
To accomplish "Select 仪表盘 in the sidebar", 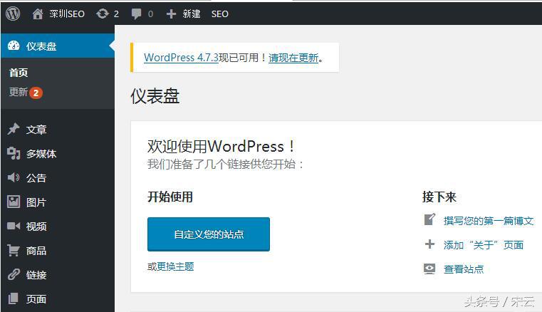I will click(x=58, y=46).
